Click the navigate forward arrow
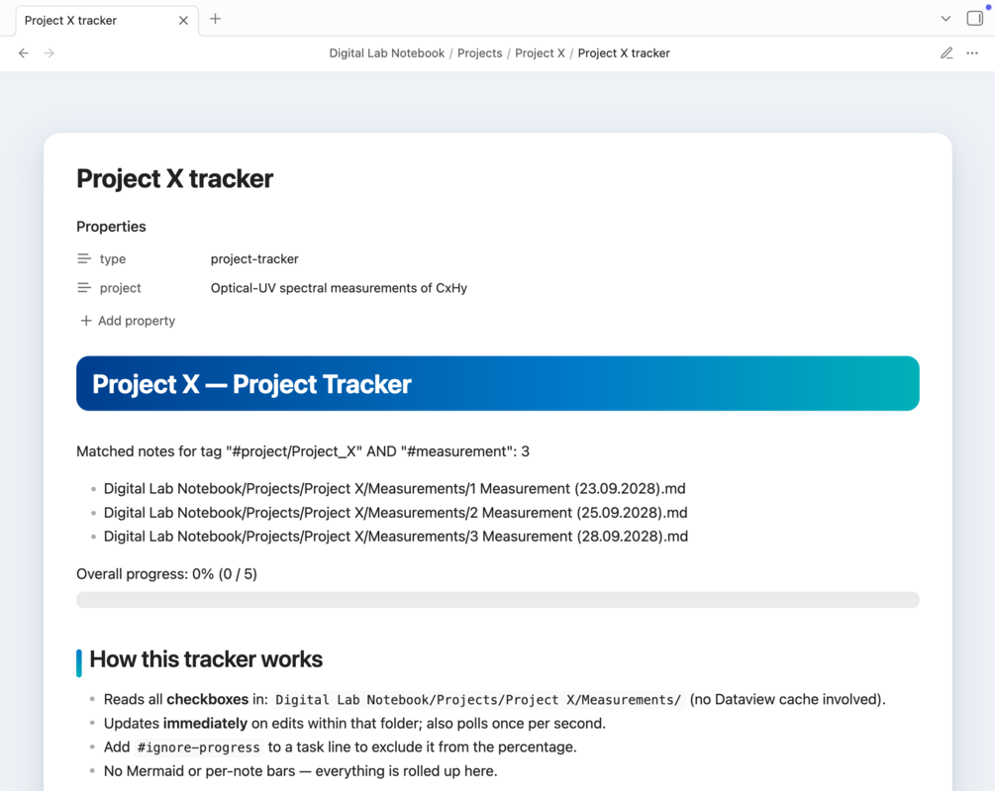995x791 pixels. [x=50, y=53]
